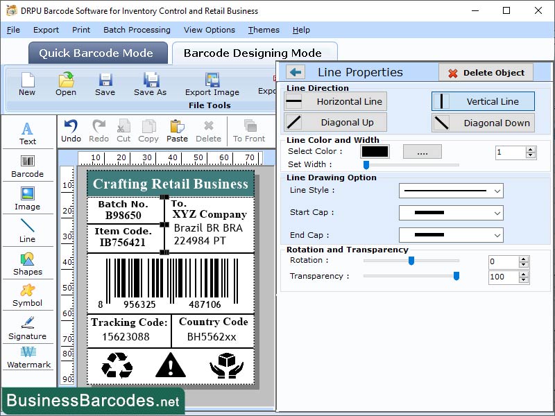The image size is (555, 416).
Task: Increase Transparency value with up arrow
Action: [x=524, y=274]
